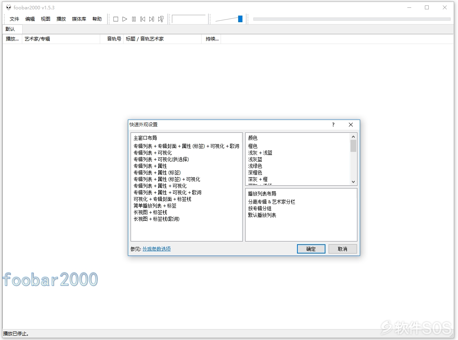This screenshot has width=458, height=340.
Task: Click the playback order box in toolbar
Action: 189,19
